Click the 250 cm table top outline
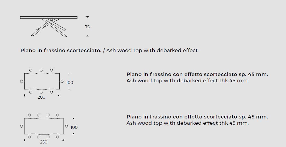 pos(44,126)
